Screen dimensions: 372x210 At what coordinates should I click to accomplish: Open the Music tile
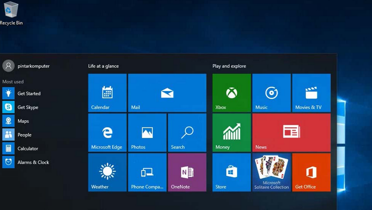point(271,93)
